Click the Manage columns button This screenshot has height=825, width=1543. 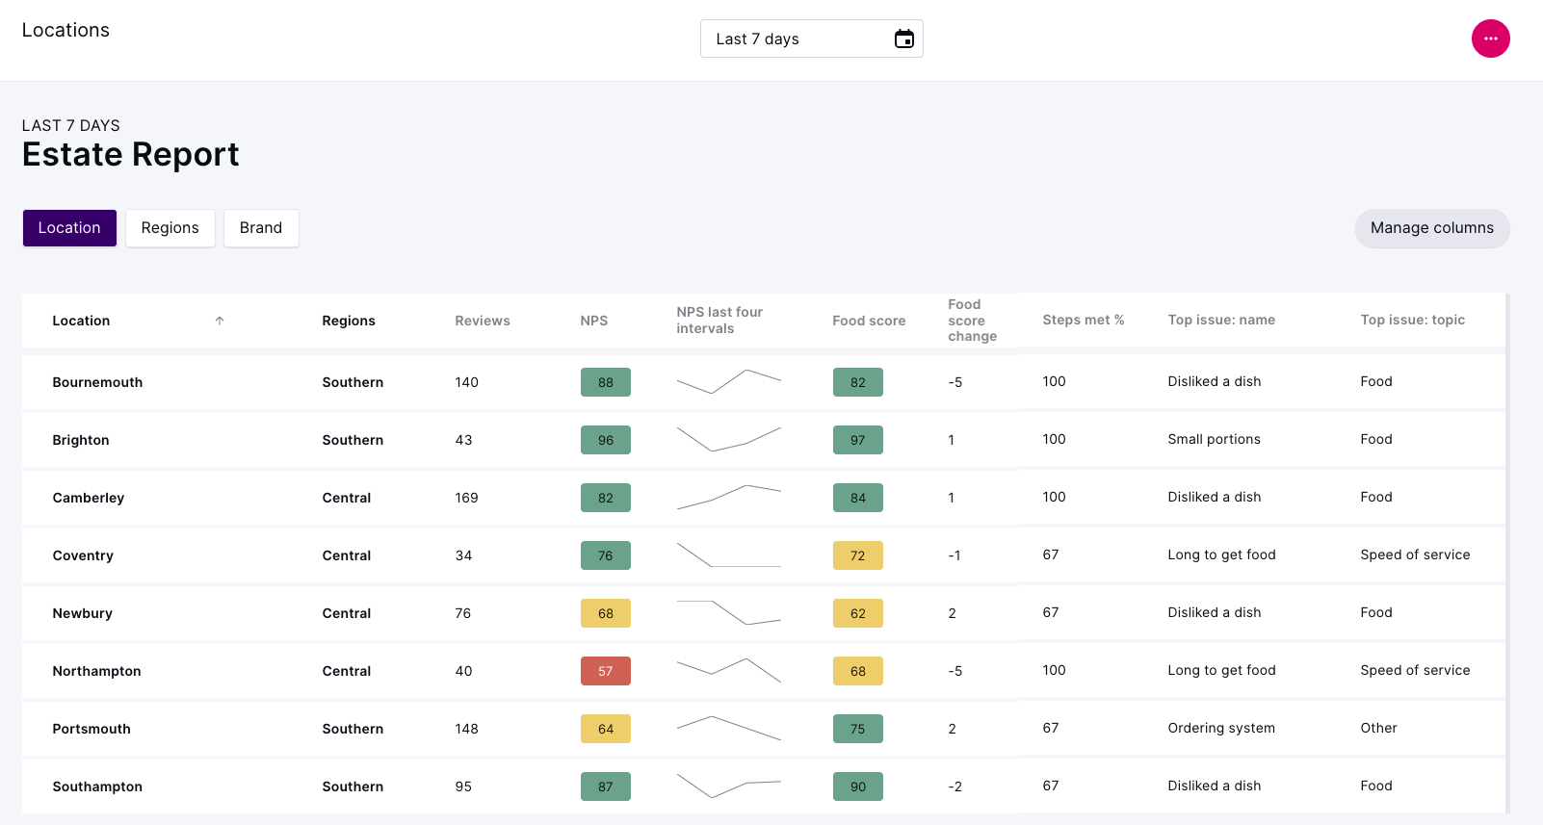(1431, 228)
